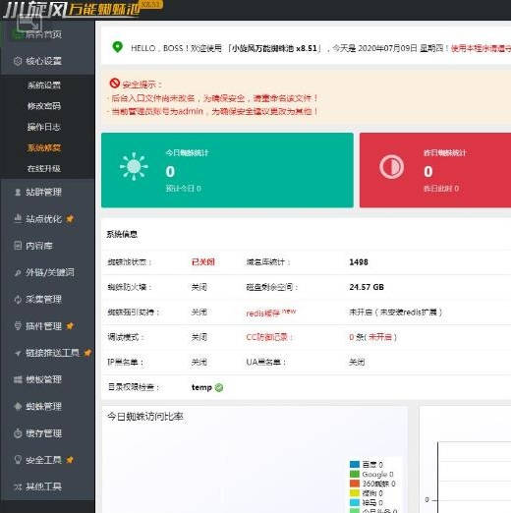Collapse the 核心设置 sidebar section
The image size is (512, 513).
(x=48, y=61)
